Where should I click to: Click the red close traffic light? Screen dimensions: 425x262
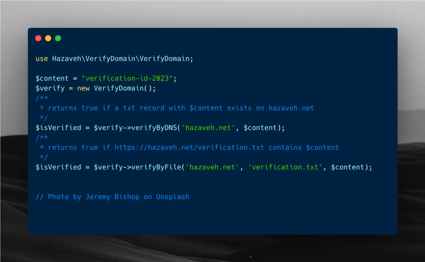(38, 38)
